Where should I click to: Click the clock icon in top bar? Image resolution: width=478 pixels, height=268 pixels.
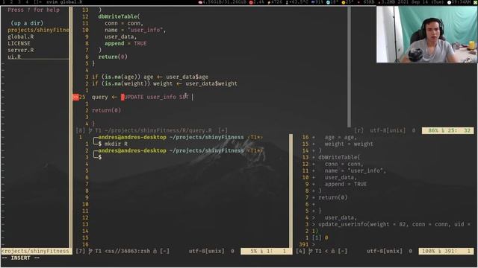(449, 2)
